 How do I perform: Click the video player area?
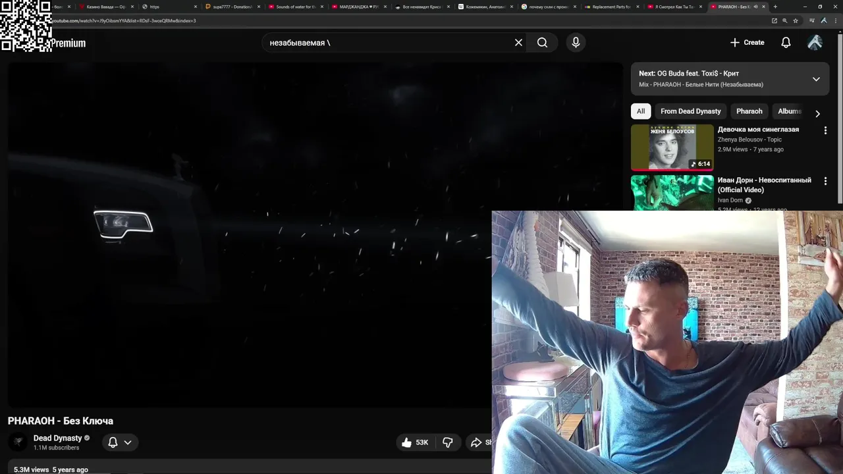(x=315, y=234)
